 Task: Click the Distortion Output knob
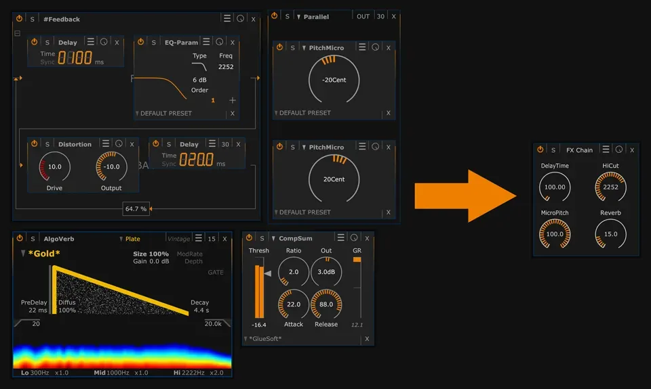[x=111, y=166]
